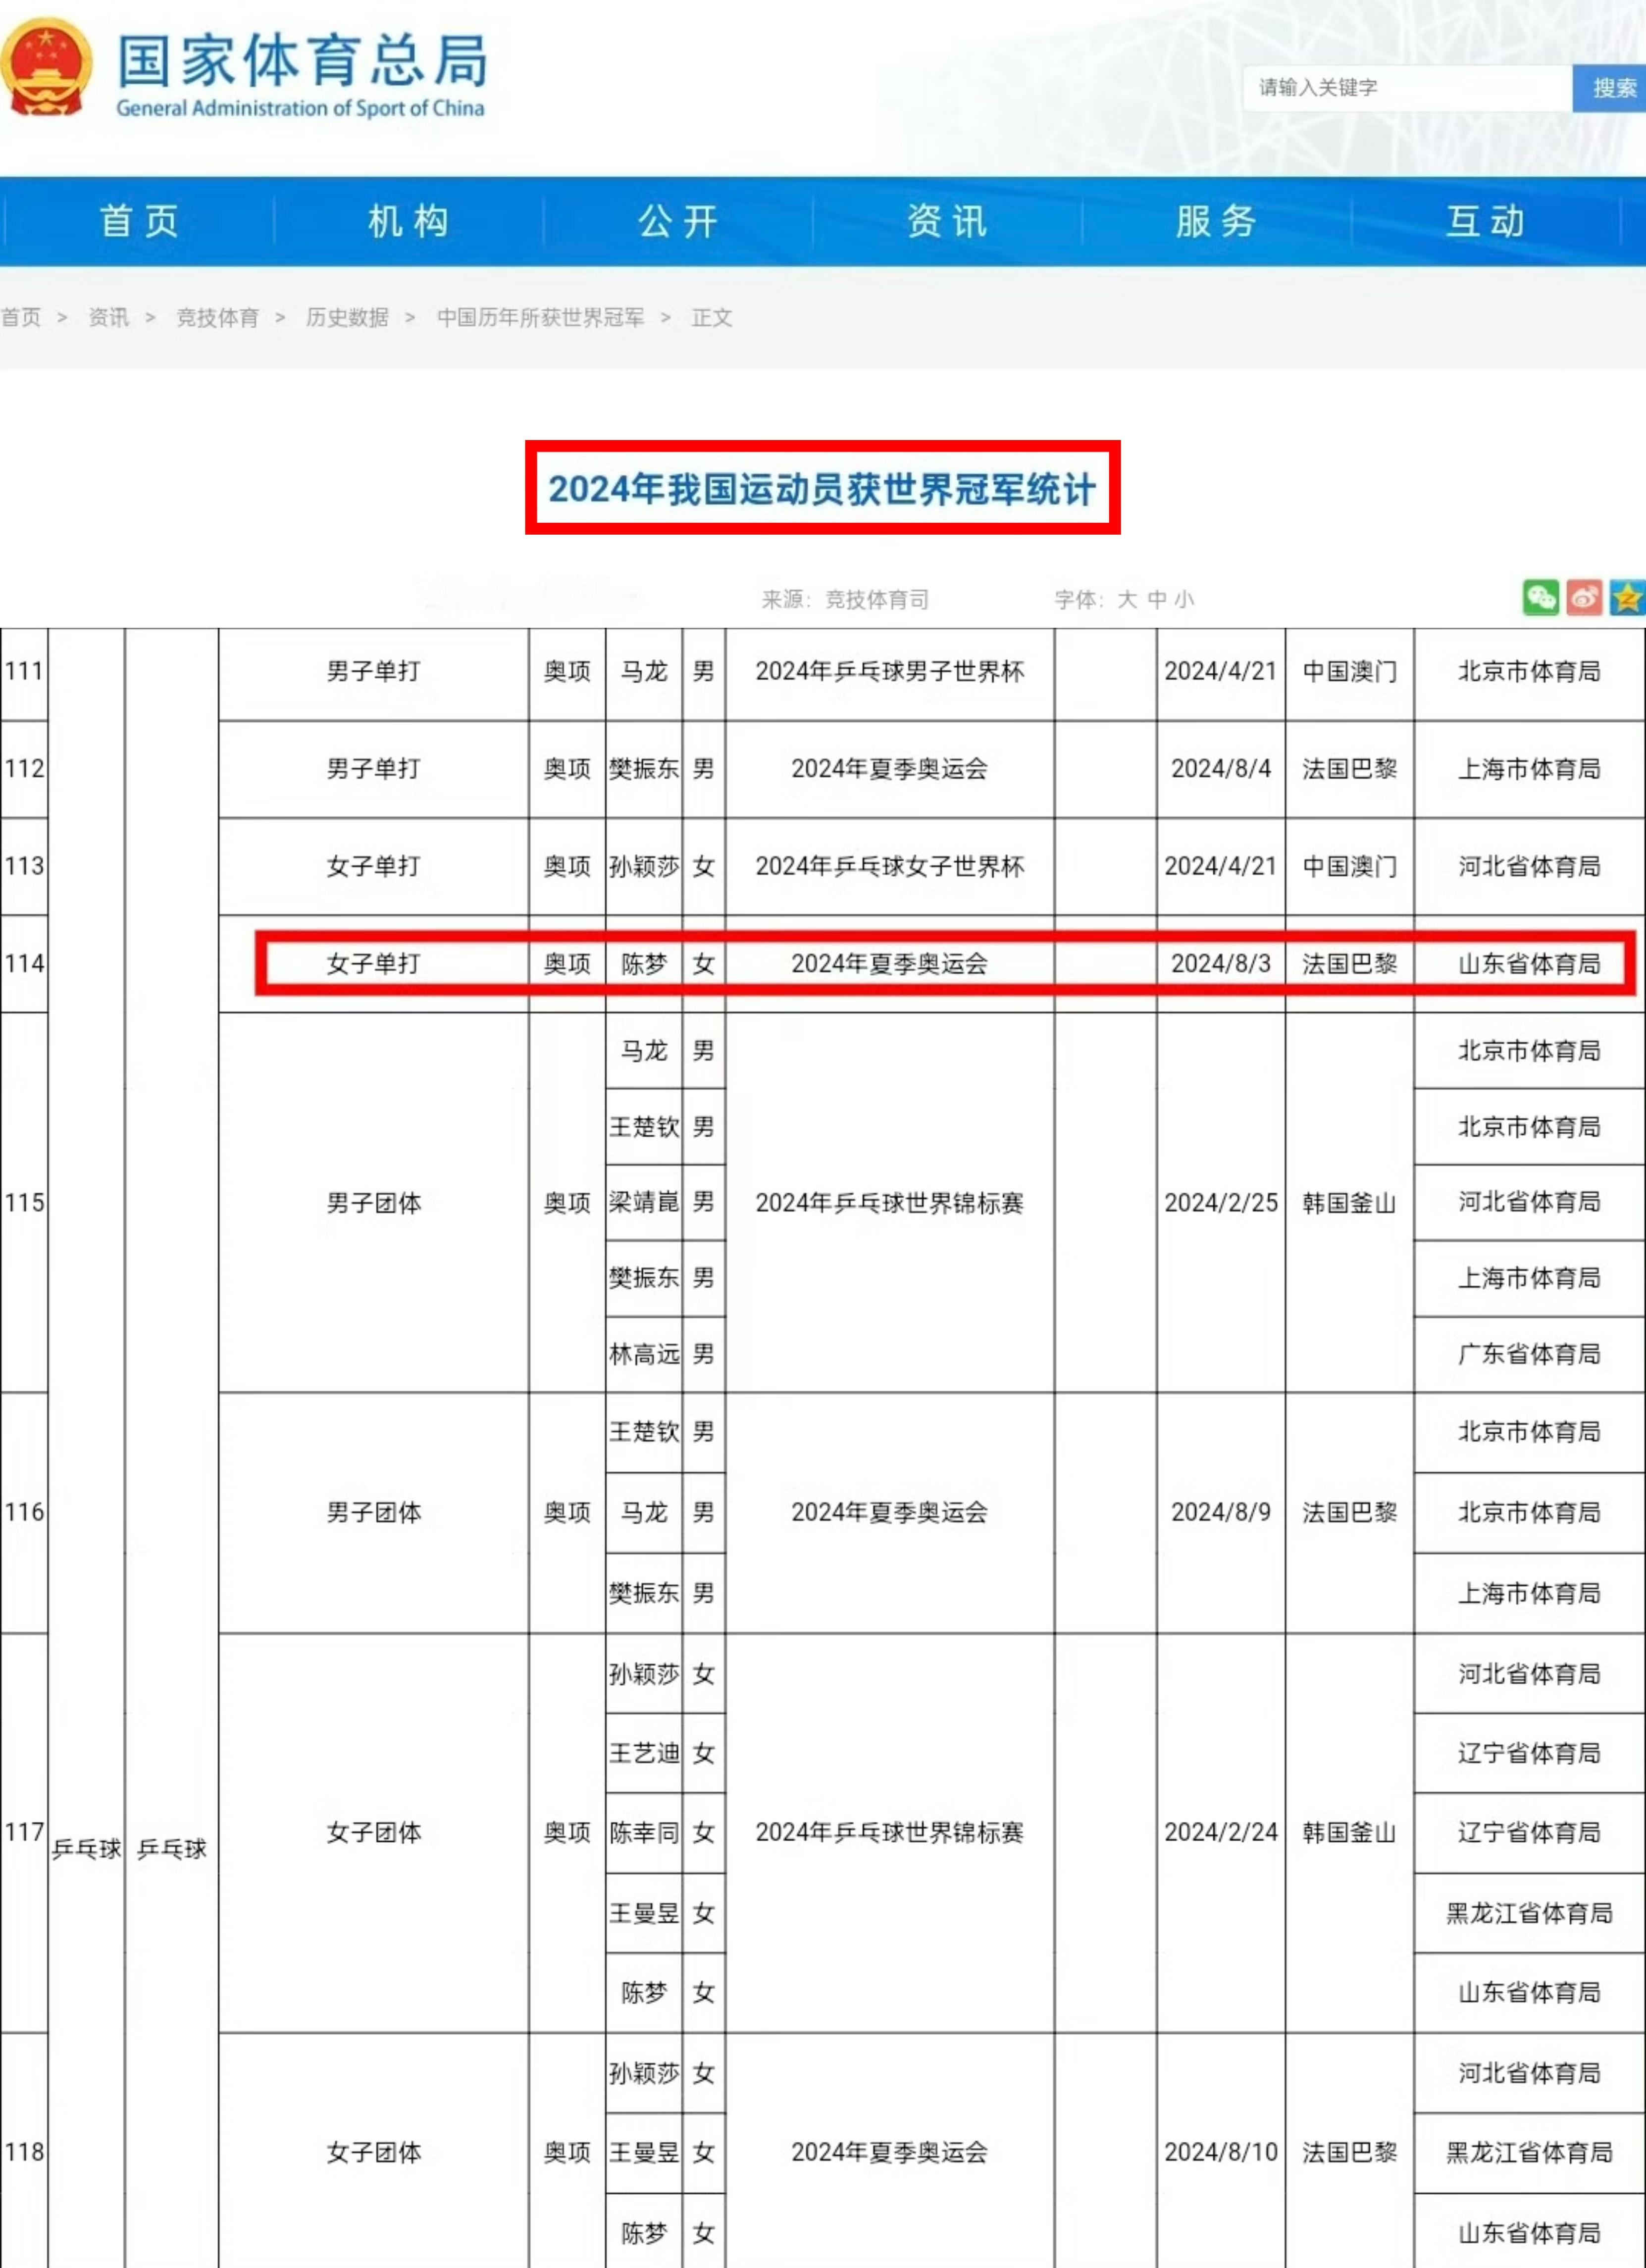The height and width of the screenshot is (2268, 1646).
Task: Click 王艺迪 name in row 117
Action: pos(644,1753)
